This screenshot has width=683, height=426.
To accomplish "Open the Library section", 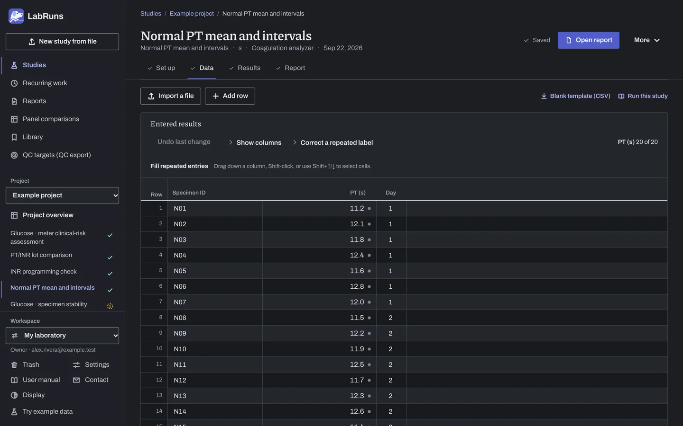I will (x=33, y=137).
